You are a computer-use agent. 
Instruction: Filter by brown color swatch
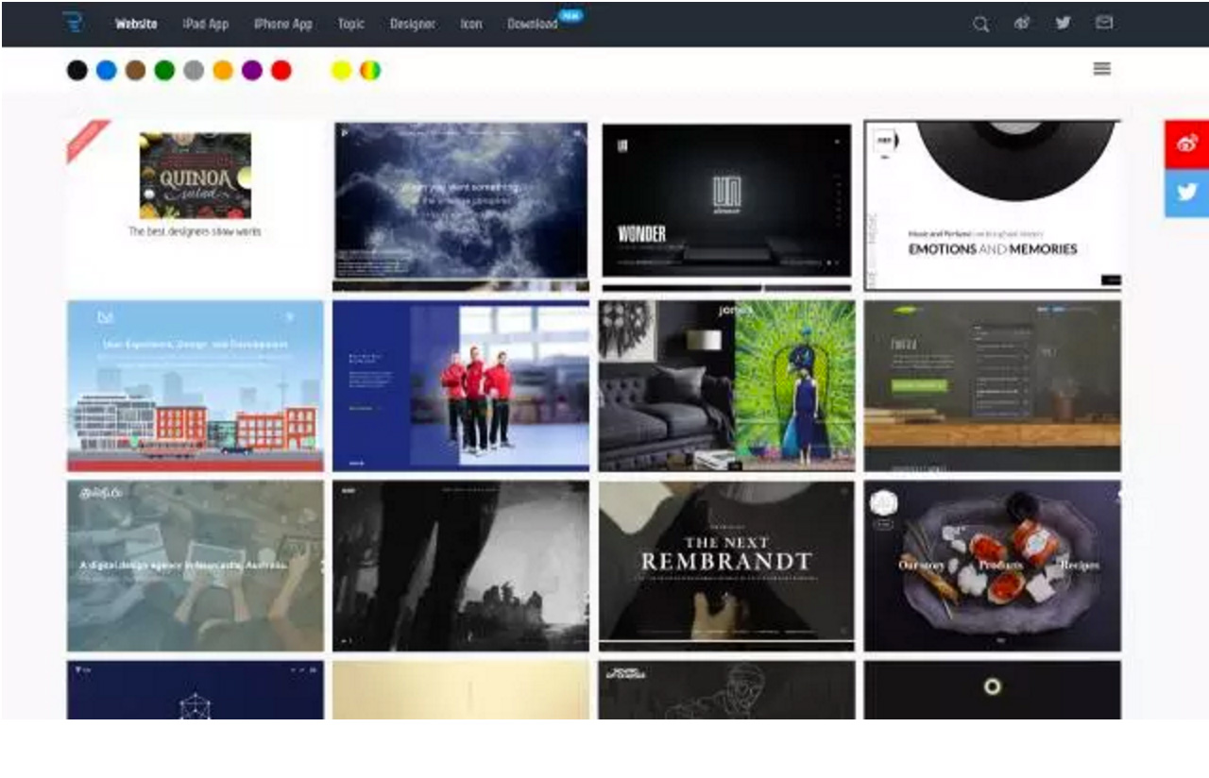pyautogui.click(x=136, y=70)
